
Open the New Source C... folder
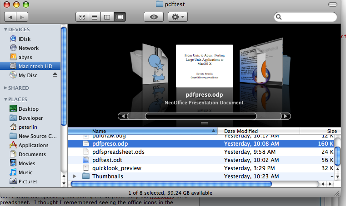(30, 136)
